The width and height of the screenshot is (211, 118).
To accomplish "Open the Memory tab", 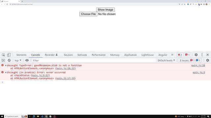I will click(x=115, y=55).
